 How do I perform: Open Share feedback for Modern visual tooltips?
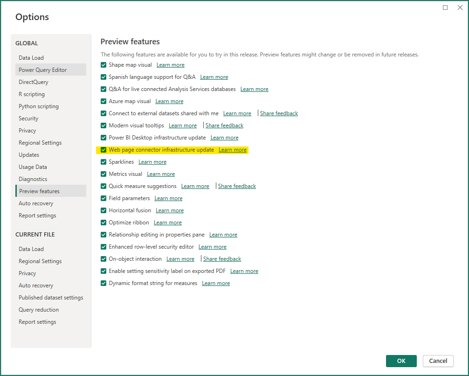pos(224,125)
